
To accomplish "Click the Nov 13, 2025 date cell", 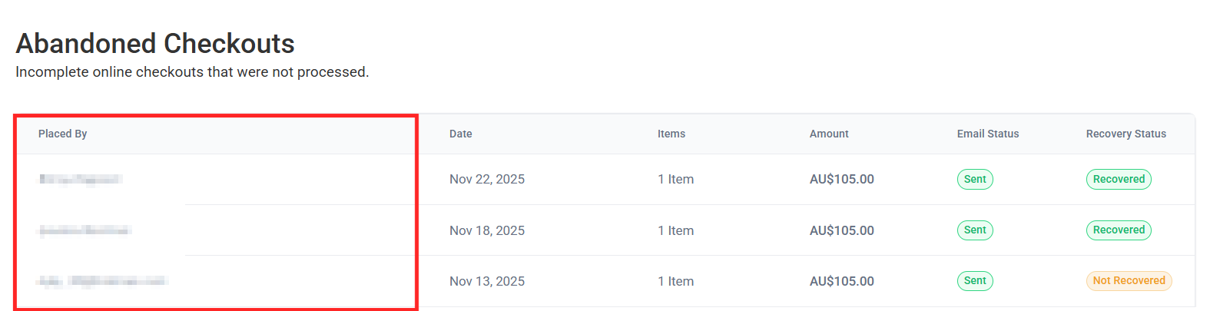I will point(486,281).
